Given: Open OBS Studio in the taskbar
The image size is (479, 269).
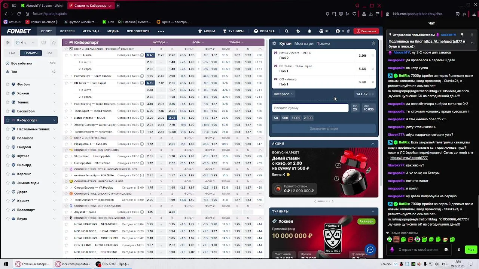Looking at the screenshot, I should [112, 264].
